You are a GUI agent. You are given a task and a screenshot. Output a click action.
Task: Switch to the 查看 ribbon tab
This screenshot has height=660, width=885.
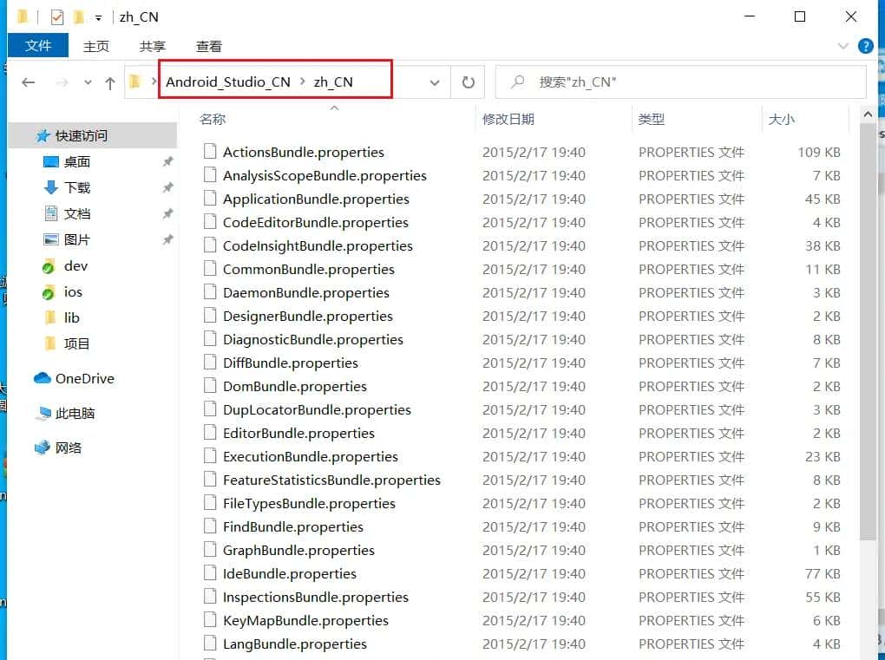point(208,46)
